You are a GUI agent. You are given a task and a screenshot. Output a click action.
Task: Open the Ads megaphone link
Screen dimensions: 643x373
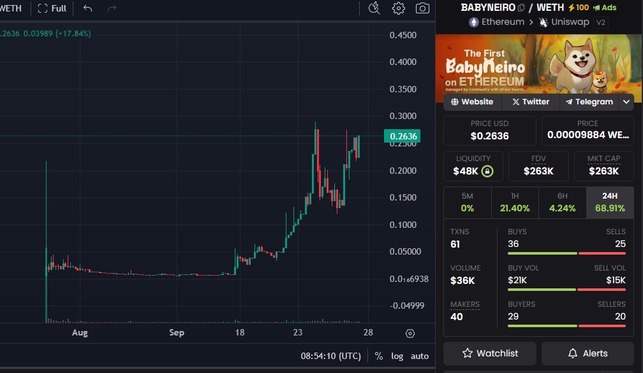pyautogui.click(x=605, y=8)
